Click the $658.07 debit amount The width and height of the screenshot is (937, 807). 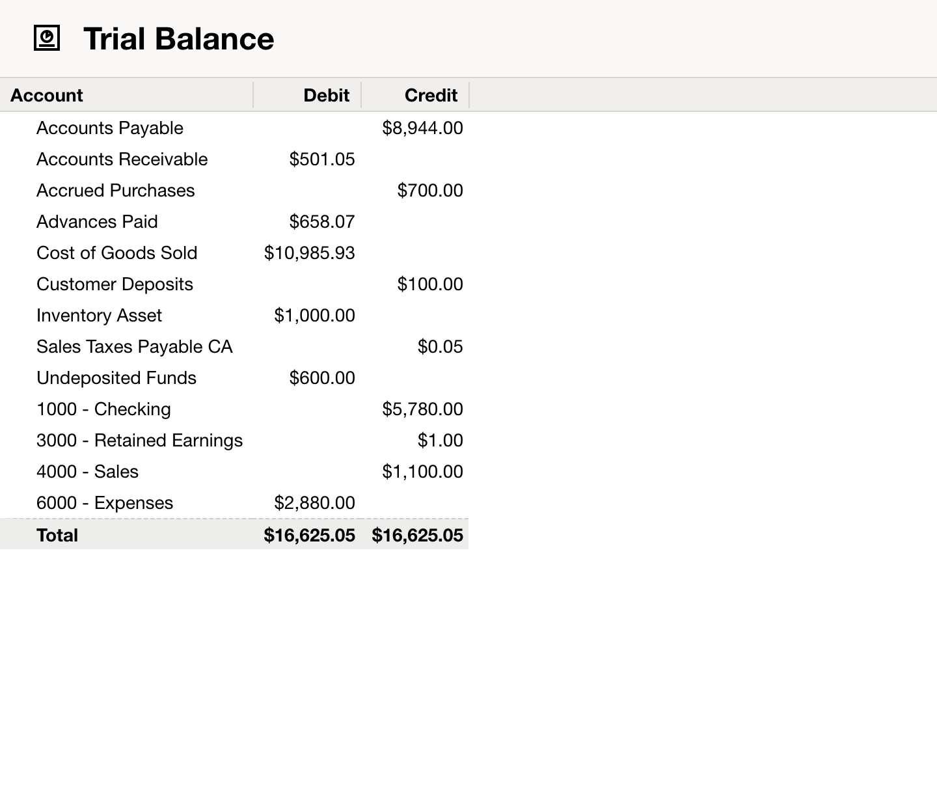coord(322,222)
